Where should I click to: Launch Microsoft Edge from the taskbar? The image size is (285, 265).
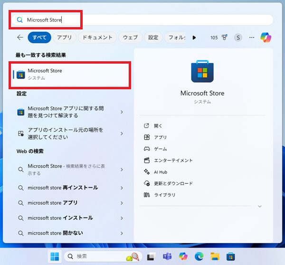coord(199,256)
